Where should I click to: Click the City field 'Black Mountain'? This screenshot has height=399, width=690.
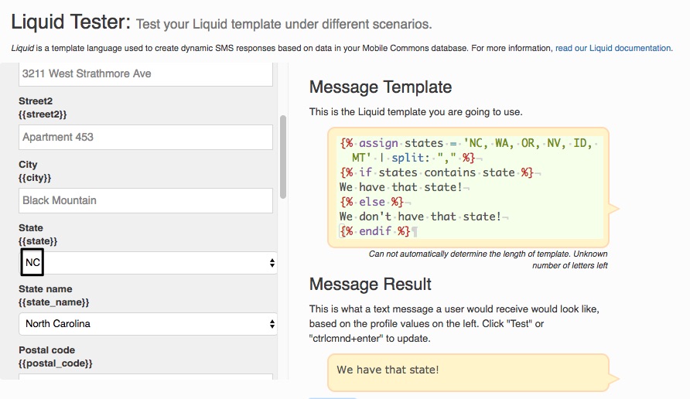tap(145, 200)
